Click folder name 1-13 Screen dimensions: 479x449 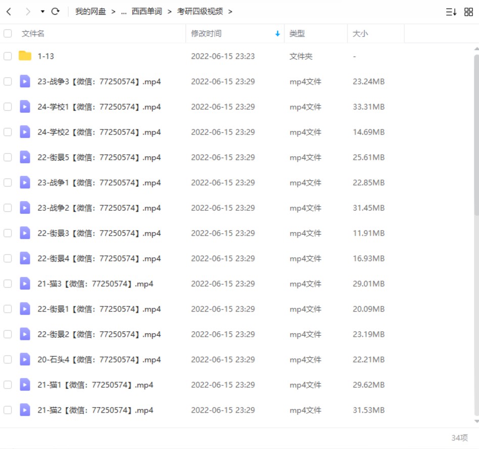click(46, 56)
